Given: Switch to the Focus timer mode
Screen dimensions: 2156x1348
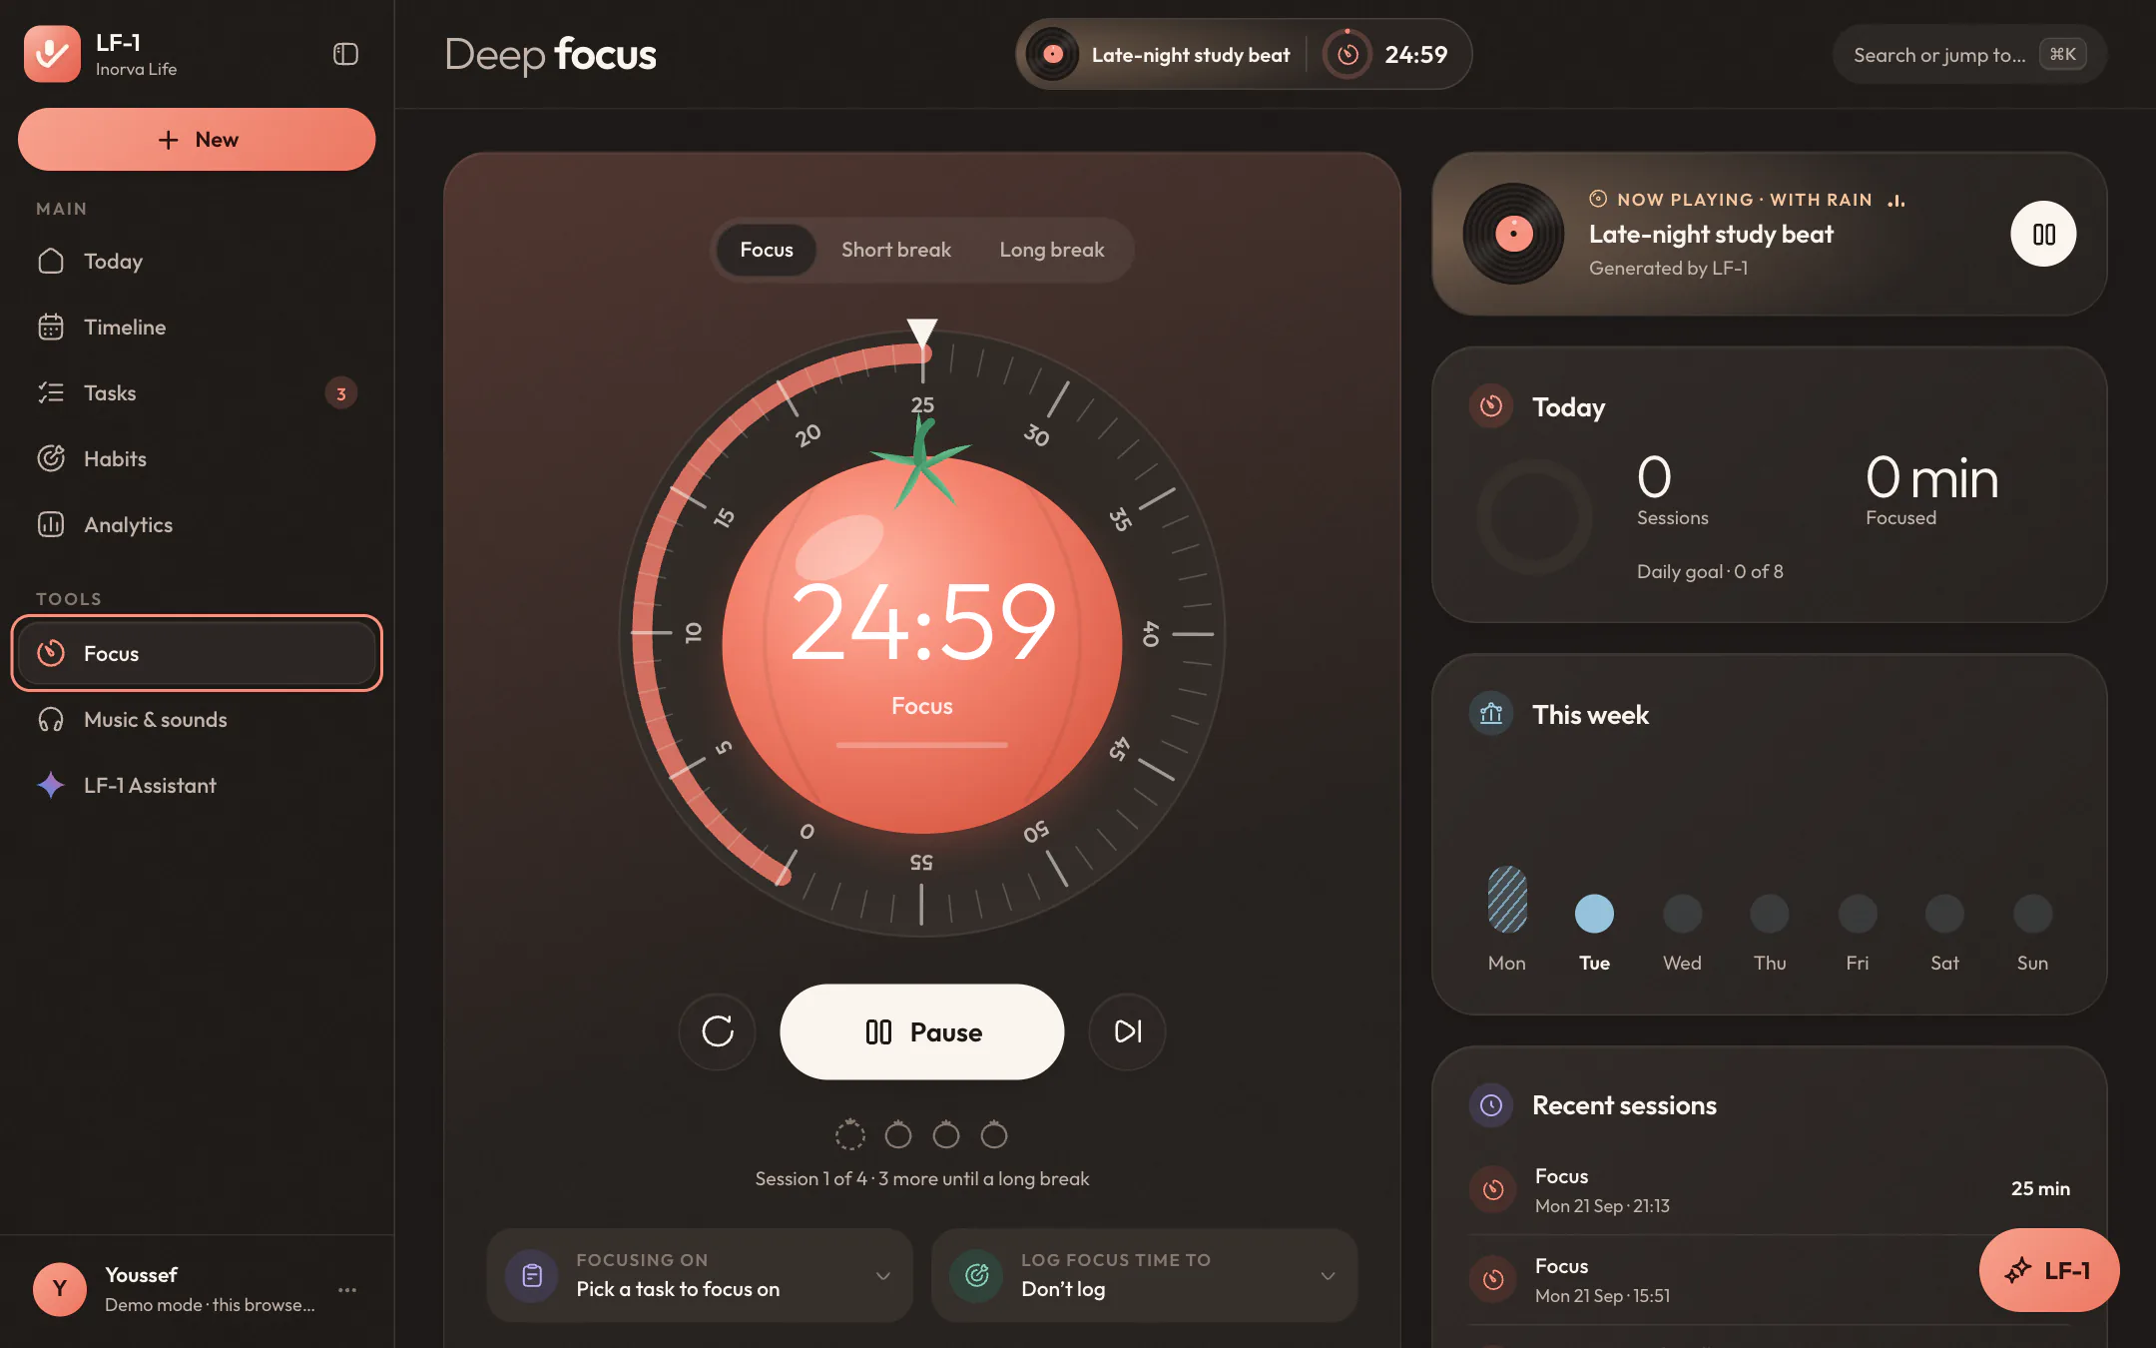Looking at the screenshot, I should [x=767, y=250].
